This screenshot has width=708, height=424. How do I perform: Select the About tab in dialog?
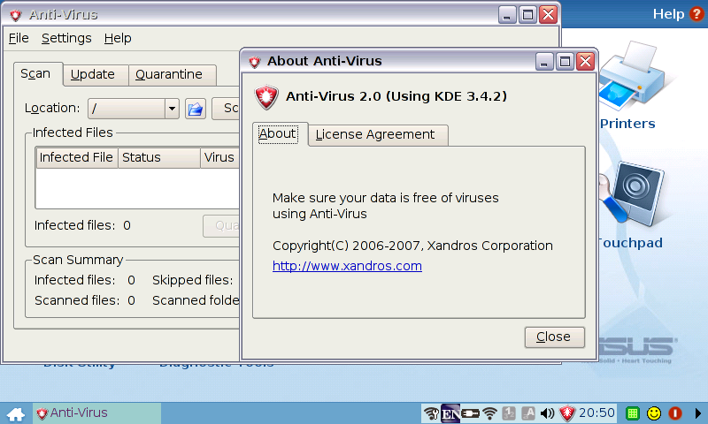(x=280, y=133)
